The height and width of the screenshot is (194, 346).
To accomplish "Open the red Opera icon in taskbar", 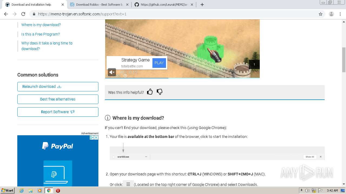I will click(x=58, y=190).
